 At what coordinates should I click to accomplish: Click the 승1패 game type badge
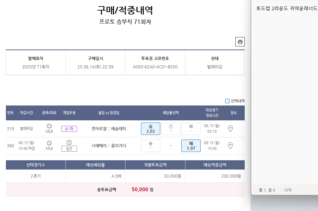(69, 129)
